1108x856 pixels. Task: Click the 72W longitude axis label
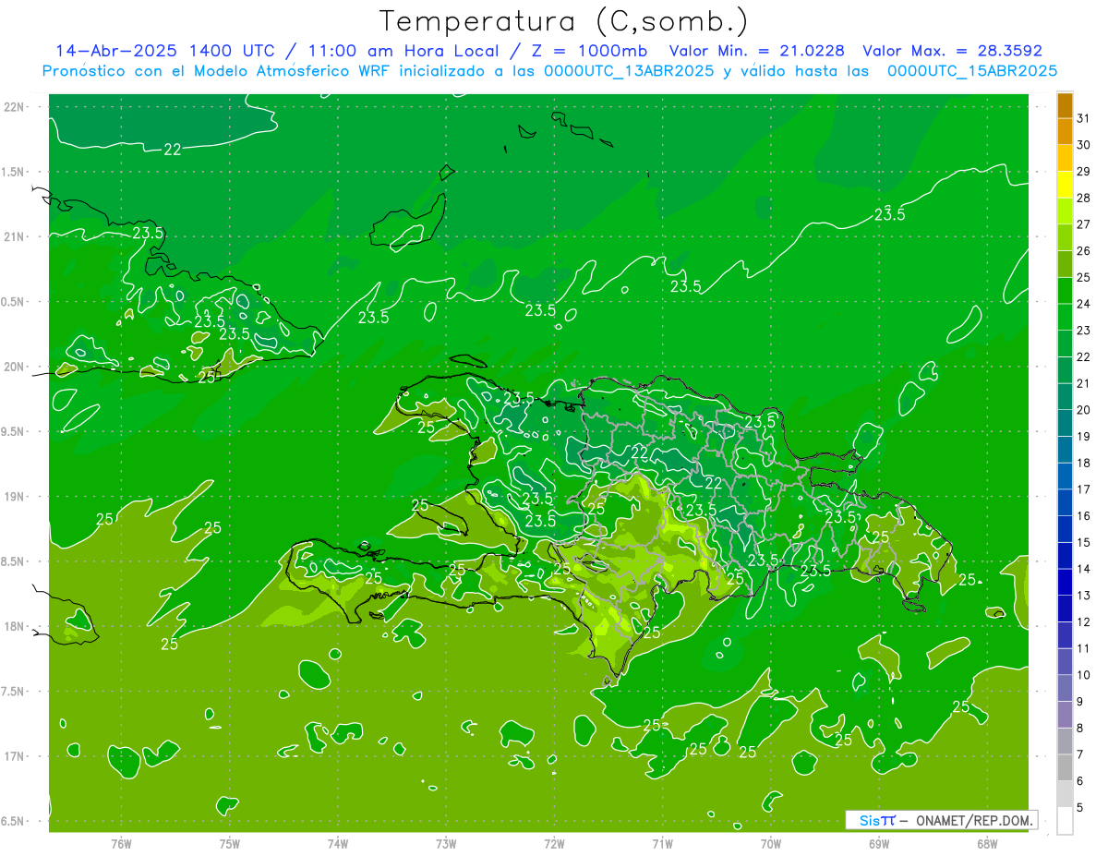tap(555, 844)
